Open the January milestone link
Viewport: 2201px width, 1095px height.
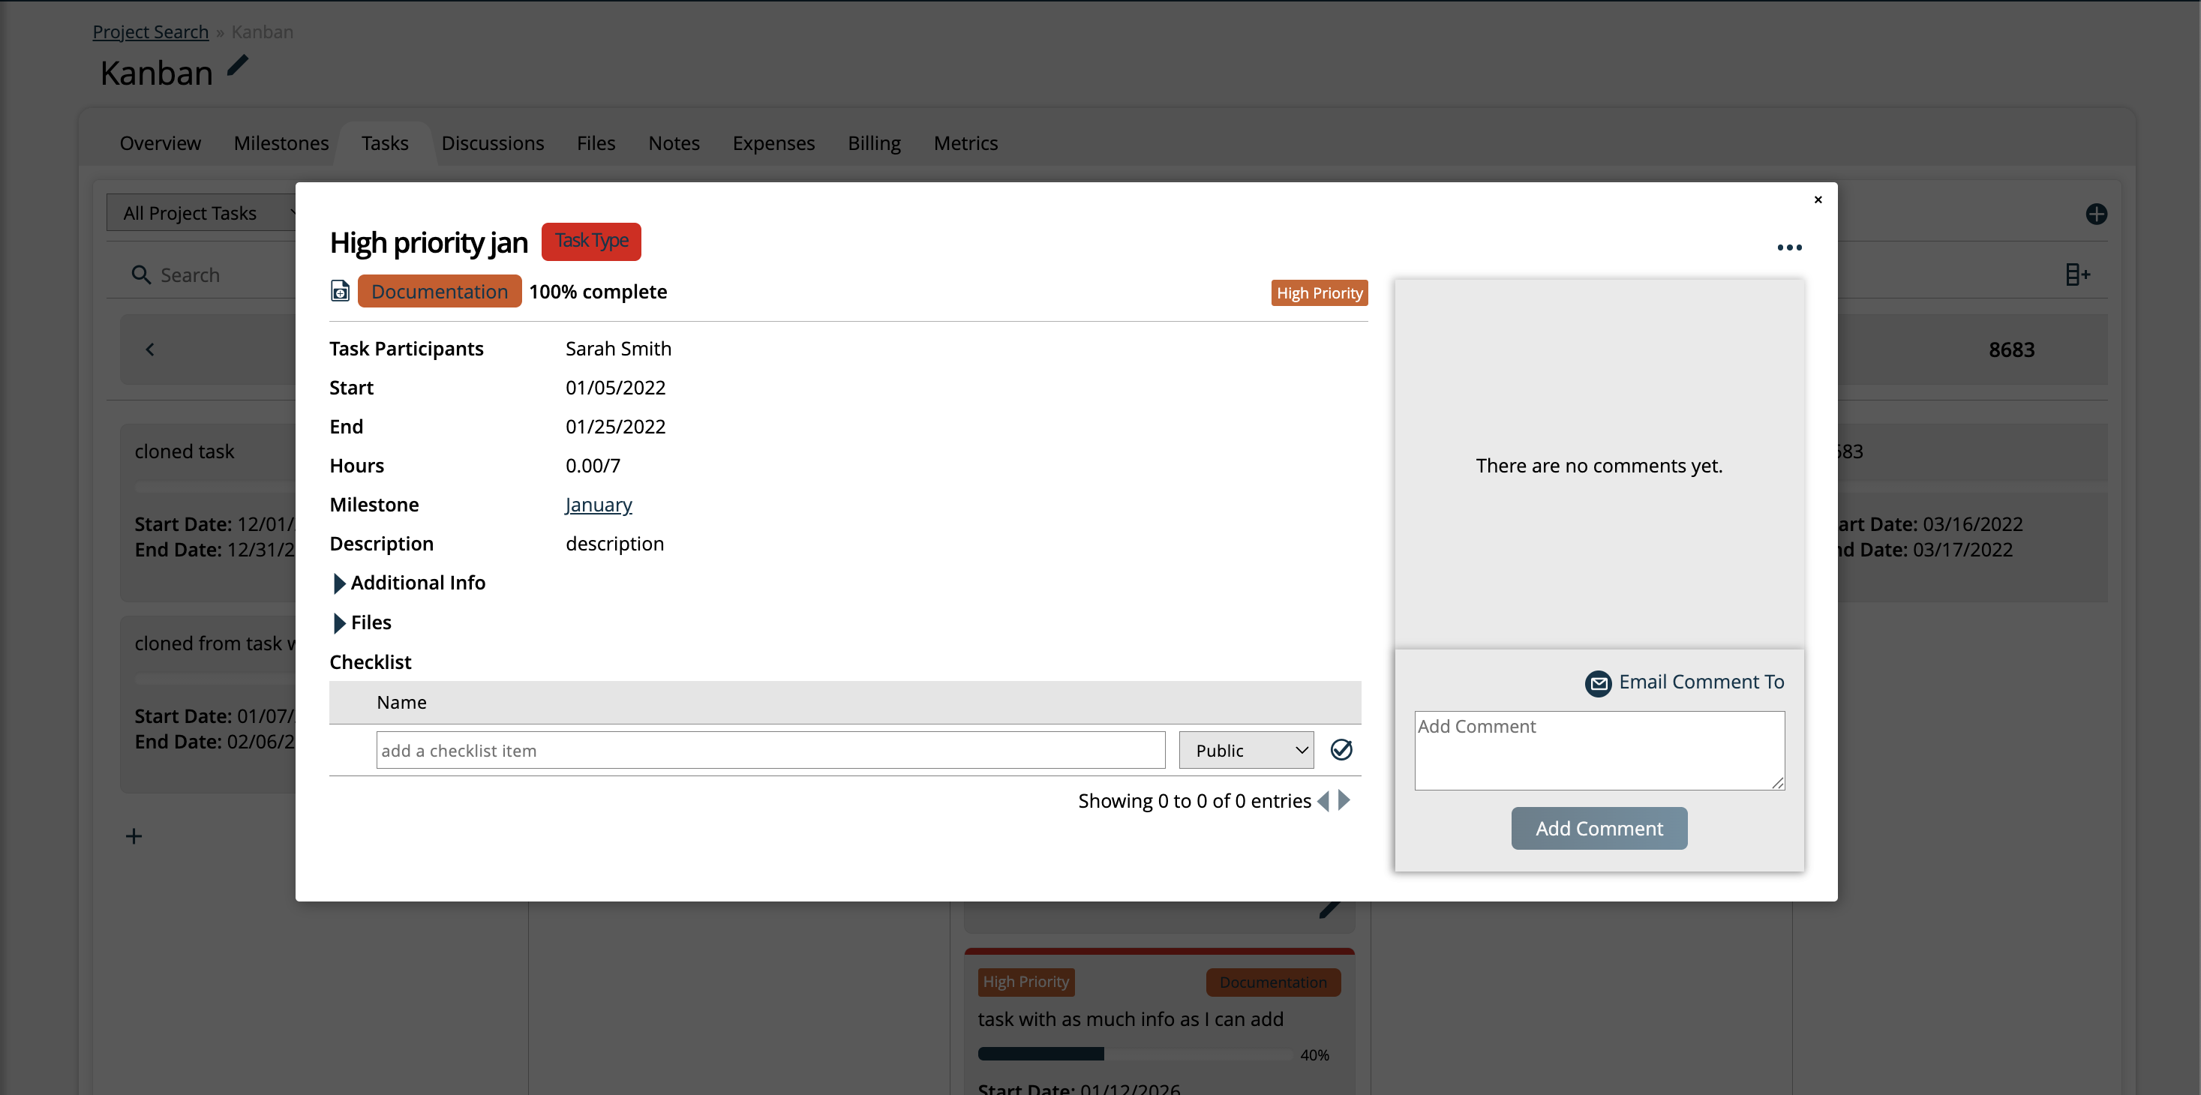coord(597,504)
